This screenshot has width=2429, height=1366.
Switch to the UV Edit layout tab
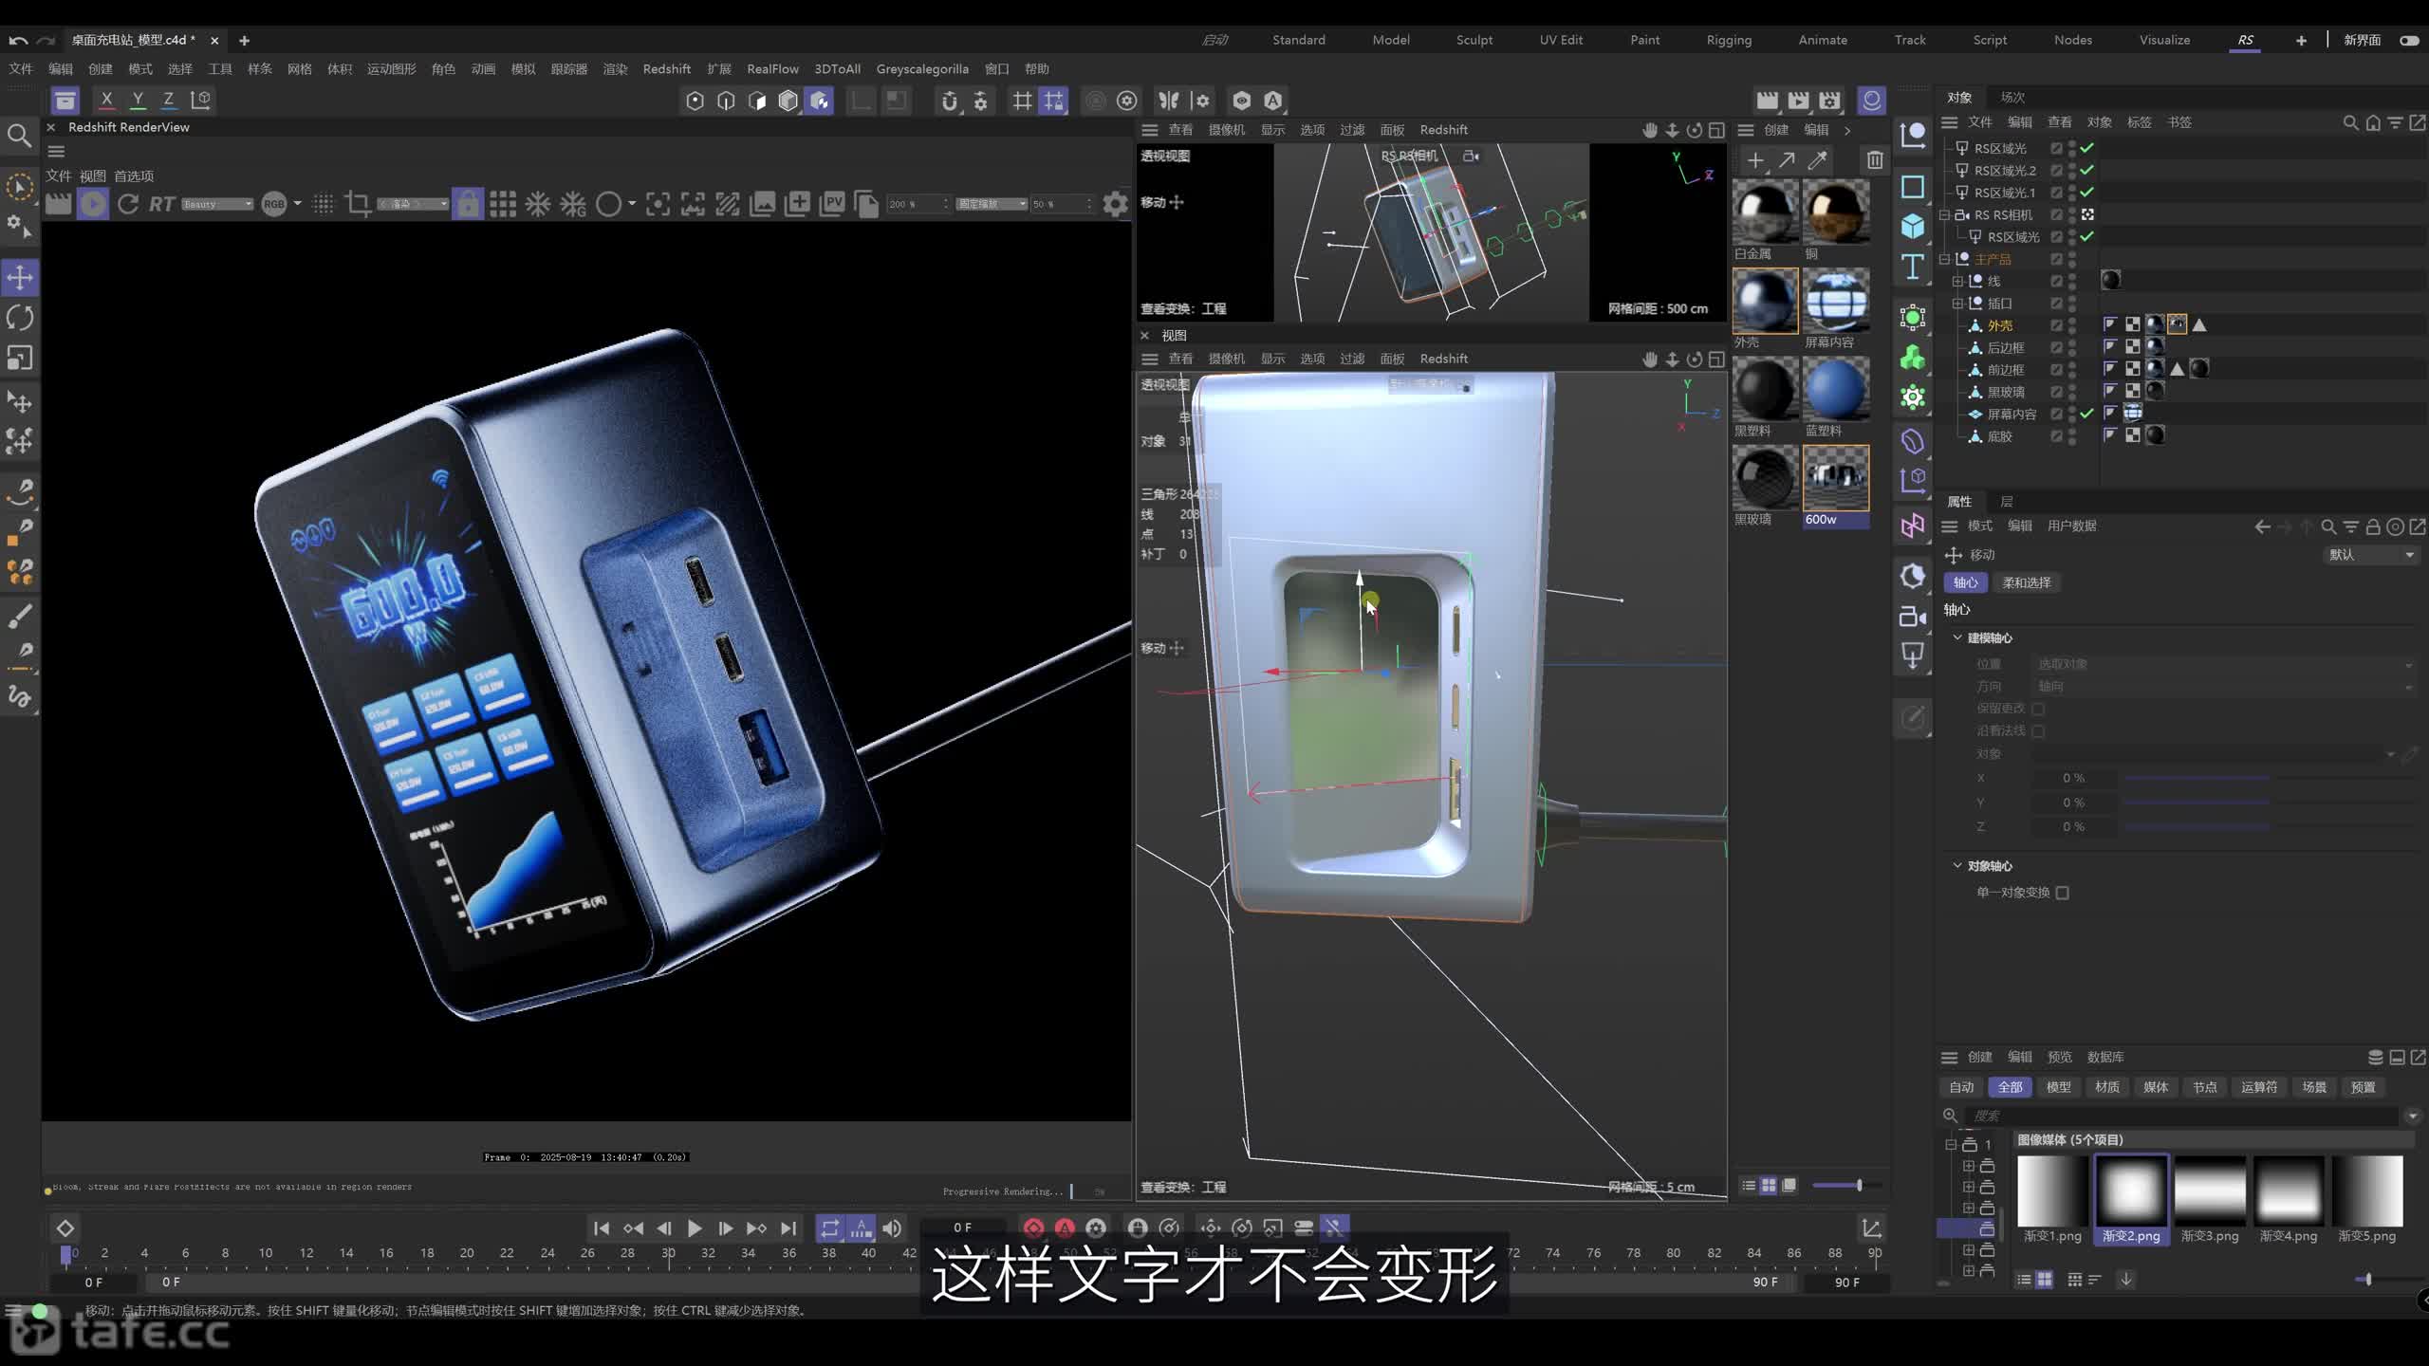point(1561,40)
